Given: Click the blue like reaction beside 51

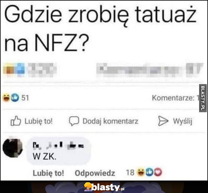Looking at the screenshot, I should pos(15,98).
